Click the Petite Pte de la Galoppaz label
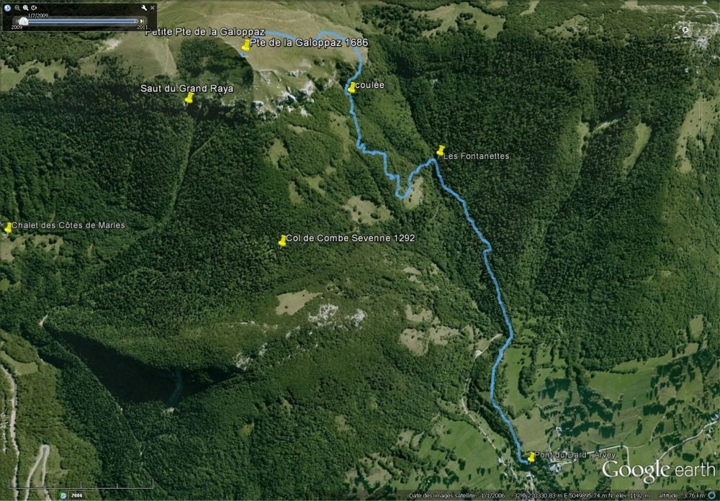720x501 pixels. pyautogui.click(x=205, y=32)
